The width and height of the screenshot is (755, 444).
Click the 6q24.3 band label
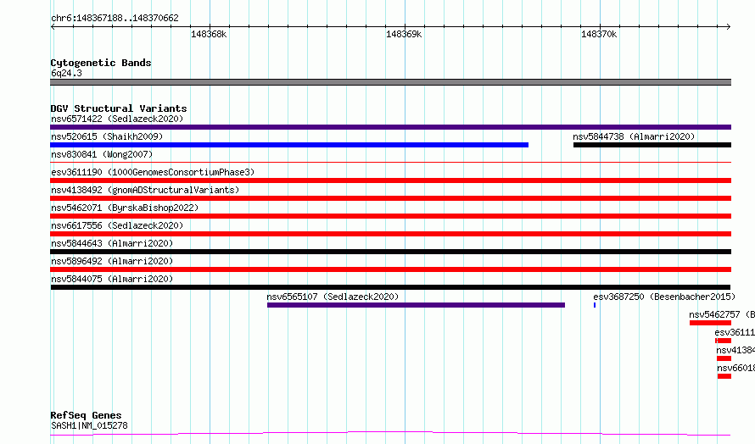point(66,73)
